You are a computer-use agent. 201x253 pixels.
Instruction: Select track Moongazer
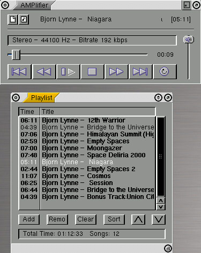[x=87, y=148]
